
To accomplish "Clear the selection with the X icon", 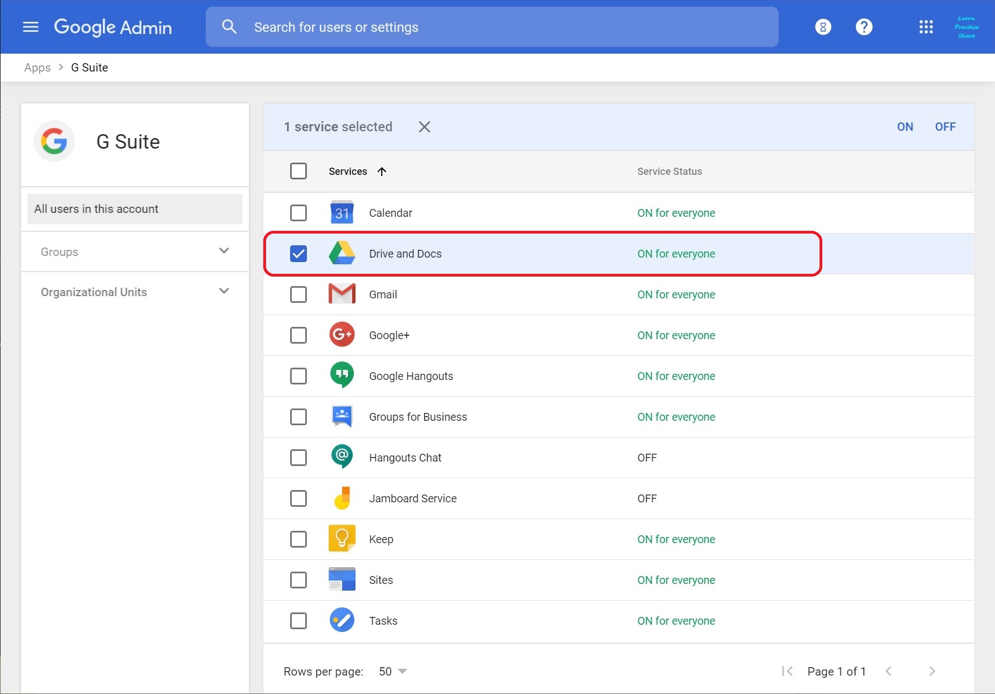I will click(x=424, y=127).
